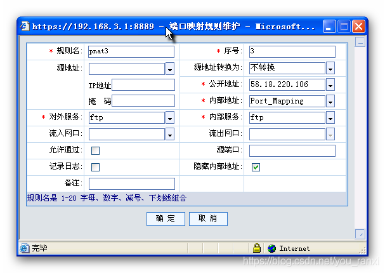The width and height of the screenshot is (385, 273).
Task: Expand the 流出网口 dropdown
Action: [330, 134]
